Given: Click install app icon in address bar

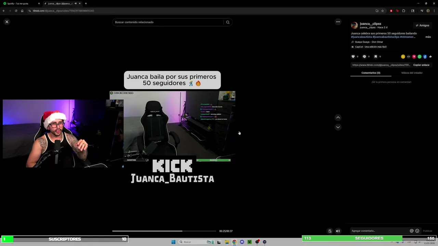Looking at the screenshot, I should 377,11.
